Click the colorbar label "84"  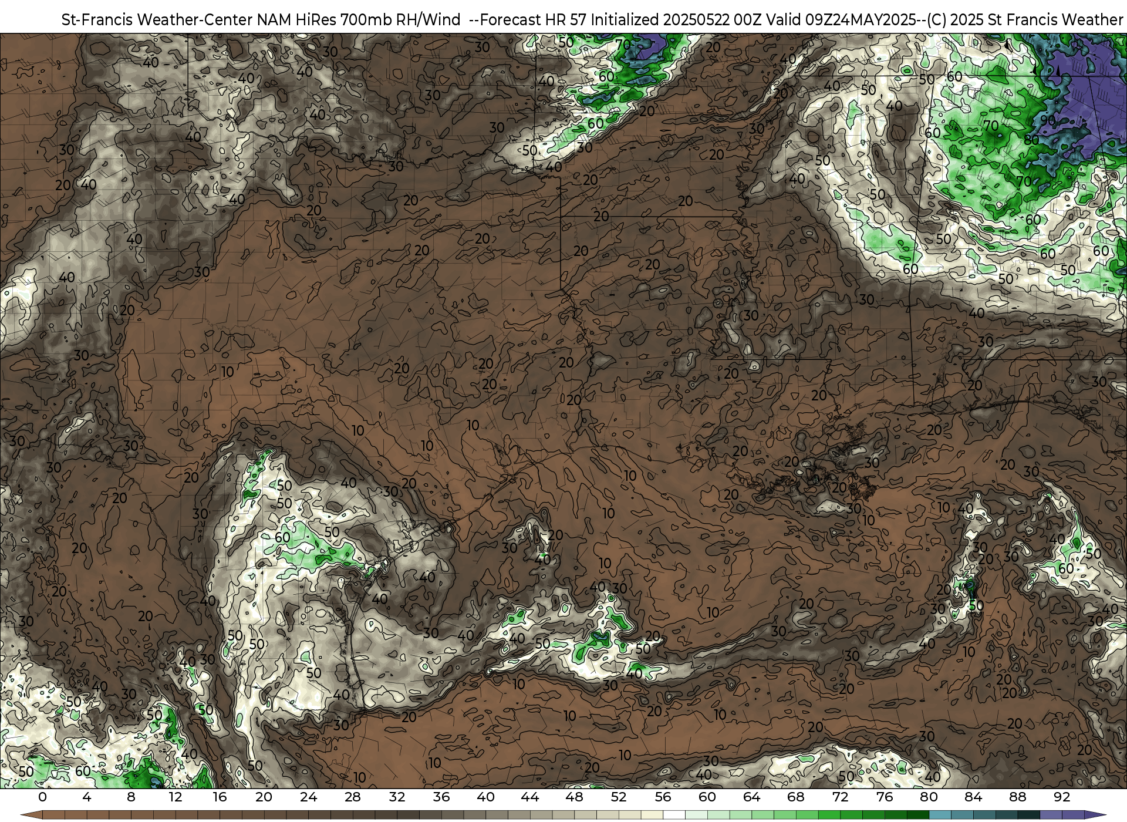973,797
